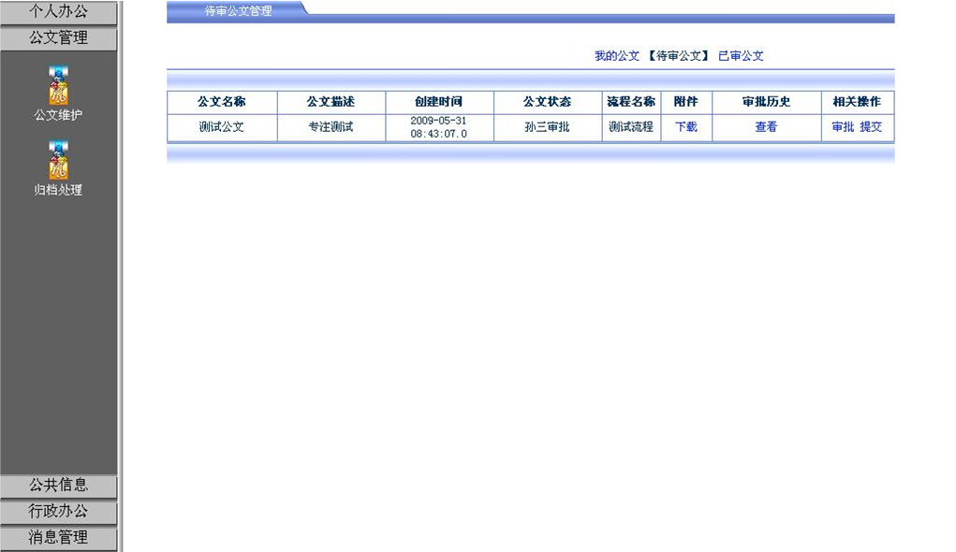Screen dimensions: 956x552
Task: Click the 附件 column header
Action: coord(686,102)
